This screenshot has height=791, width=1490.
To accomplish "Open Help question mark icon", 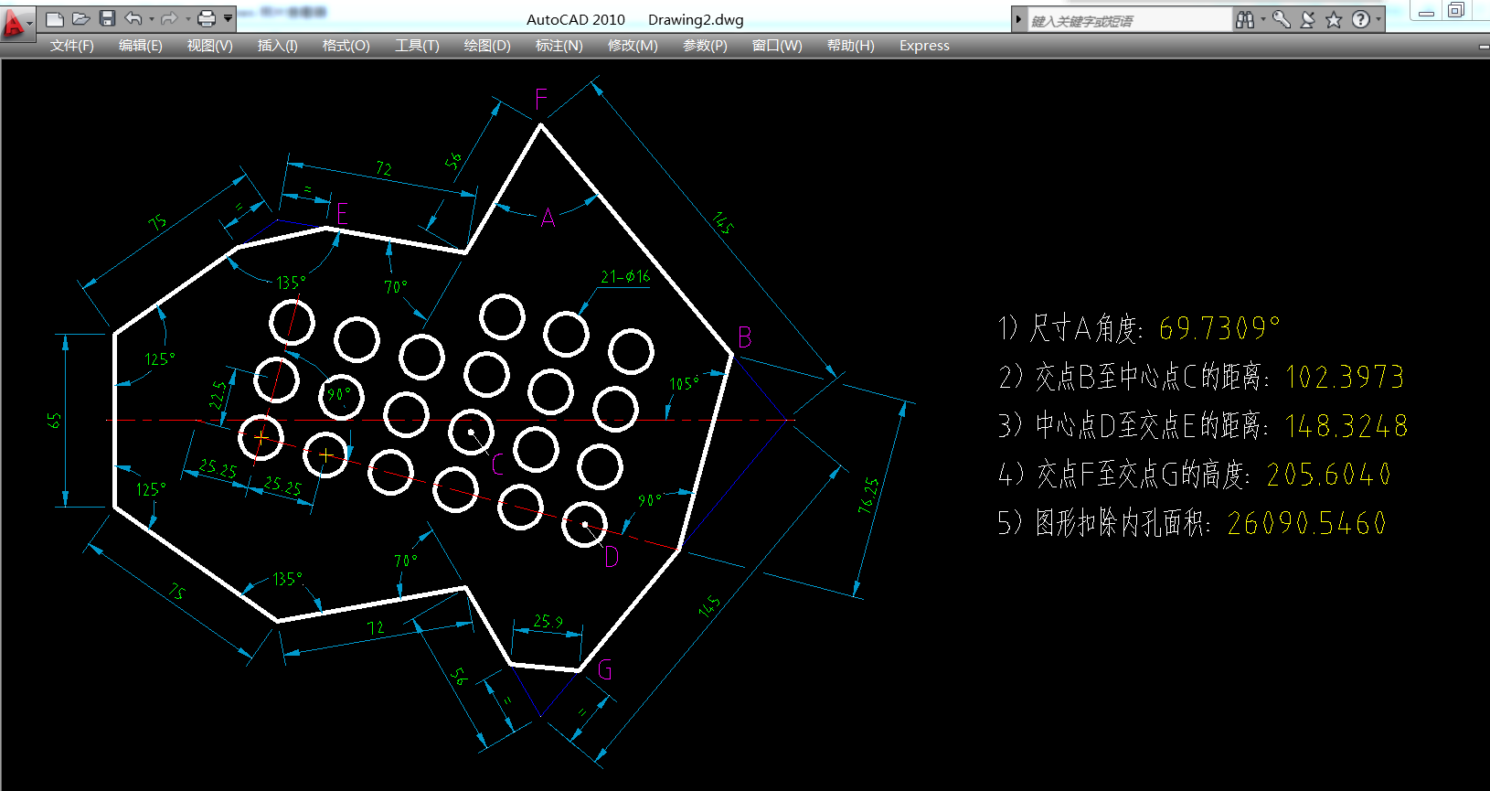I will 1360,19.
